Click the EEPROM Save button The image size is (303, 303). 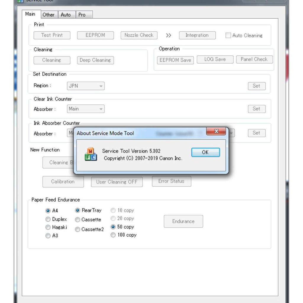click(x=175, y=60)
